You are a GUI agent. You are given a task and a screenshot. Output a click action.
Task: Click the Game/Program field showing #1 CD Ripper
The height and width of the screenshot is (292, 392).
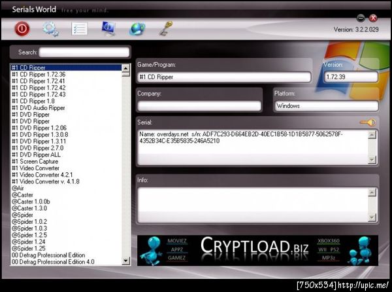point(224,77)
